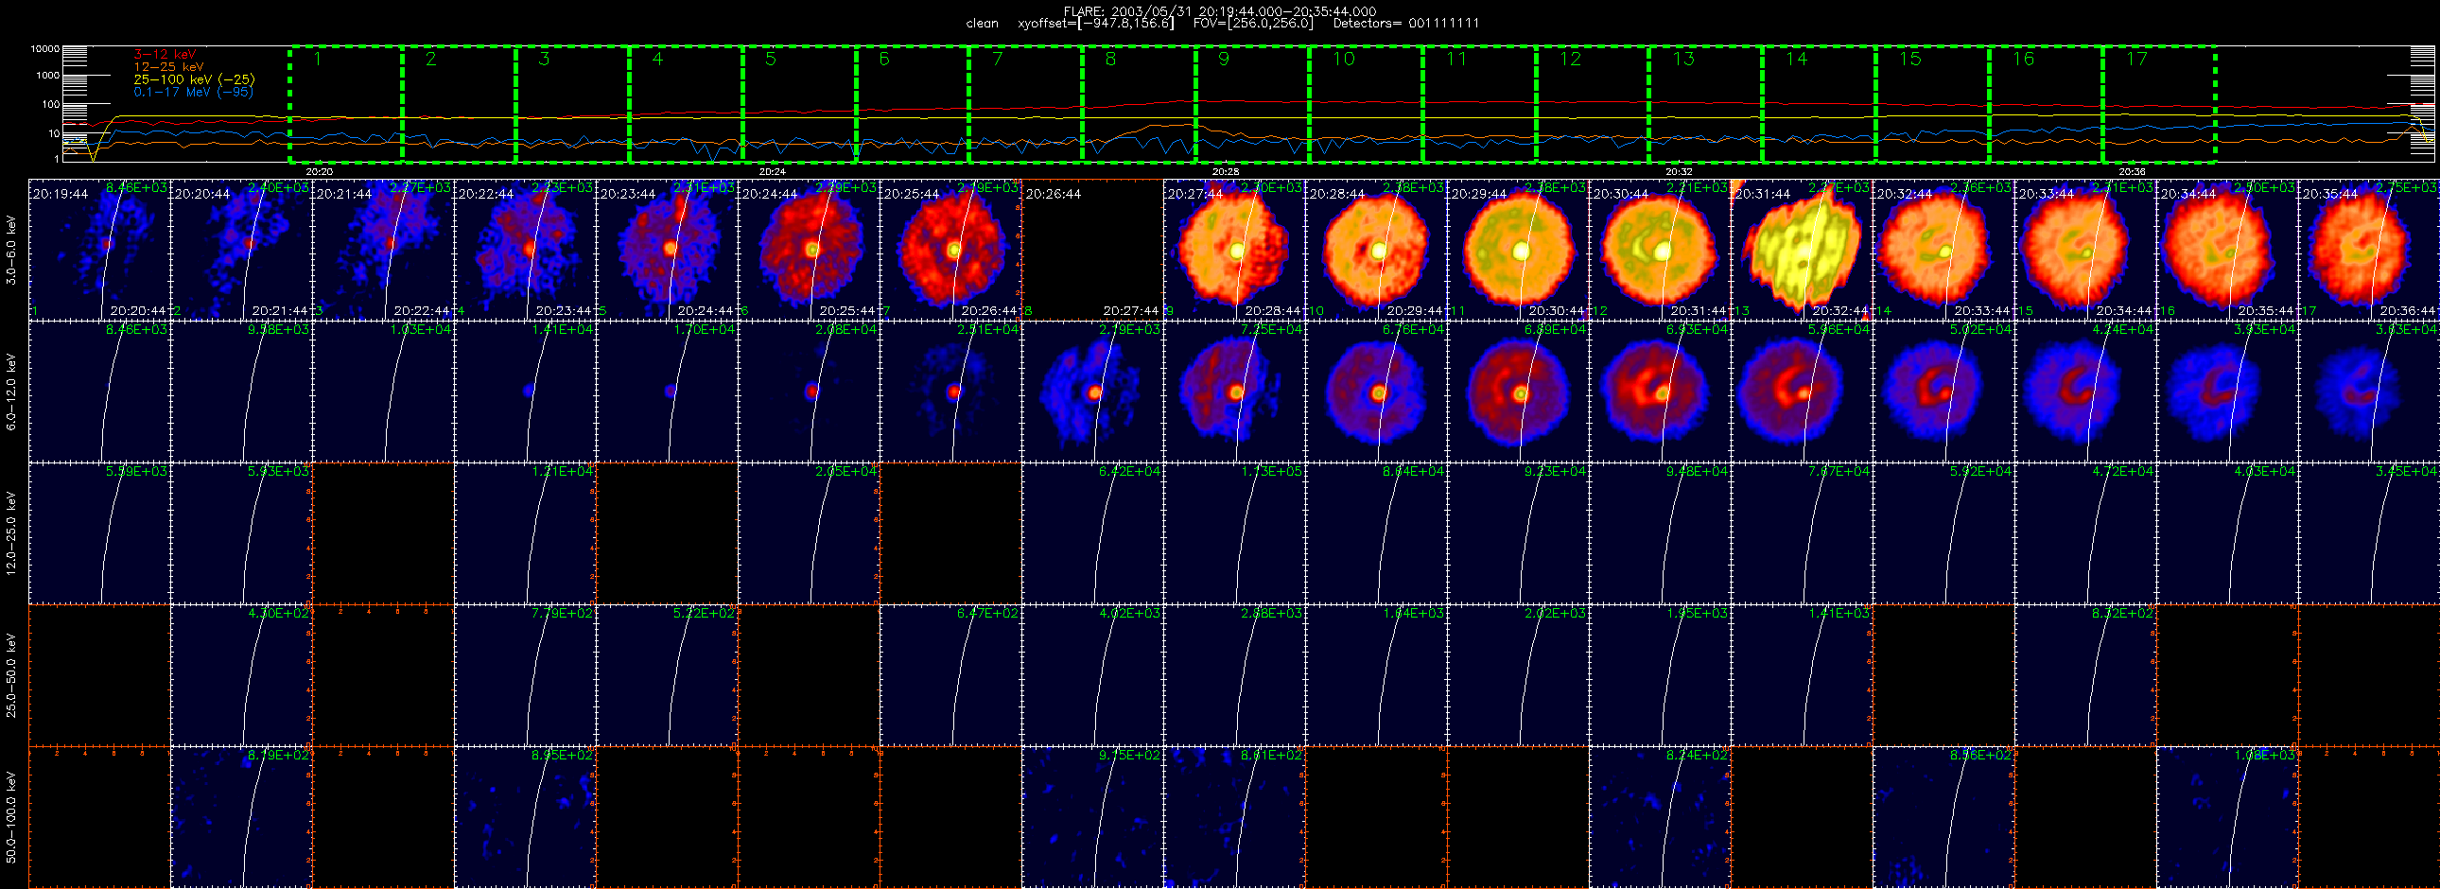Select interval 13 box in the lightcurve
This screenshot has width=2440, height=889.
click(1706, 104)
